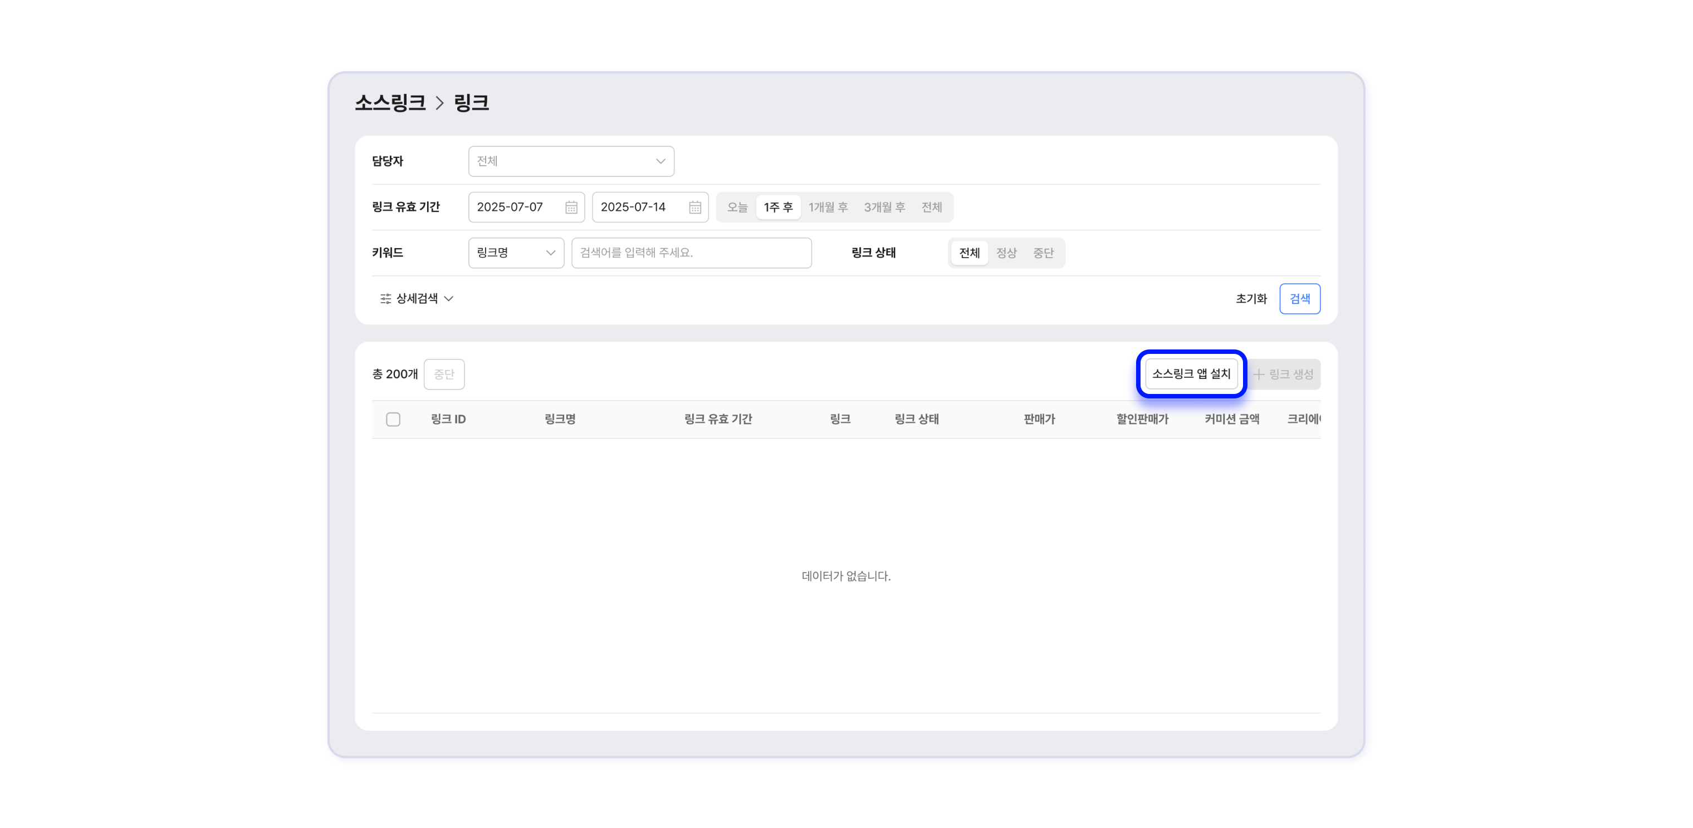1693x828 pixels.
Task: Click the 링크 ID column header
Action: pos(448,419)
